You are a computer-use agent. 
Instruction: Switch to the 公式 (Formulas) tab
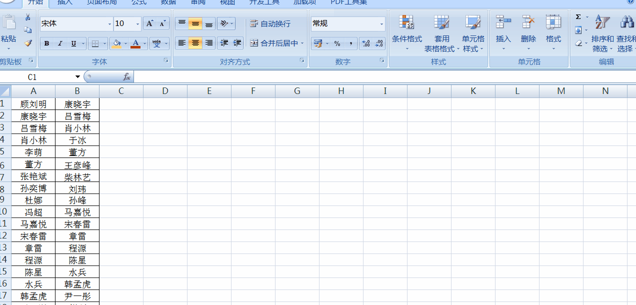[x=139, y=2]
